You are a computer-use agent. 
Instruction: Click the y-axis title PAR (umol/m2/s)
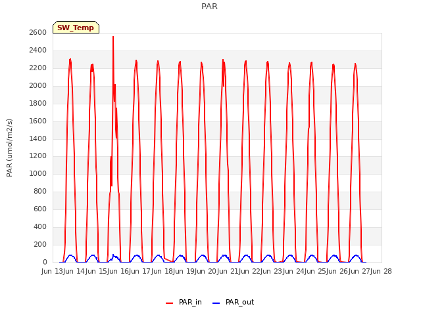(x=9, y=148)
